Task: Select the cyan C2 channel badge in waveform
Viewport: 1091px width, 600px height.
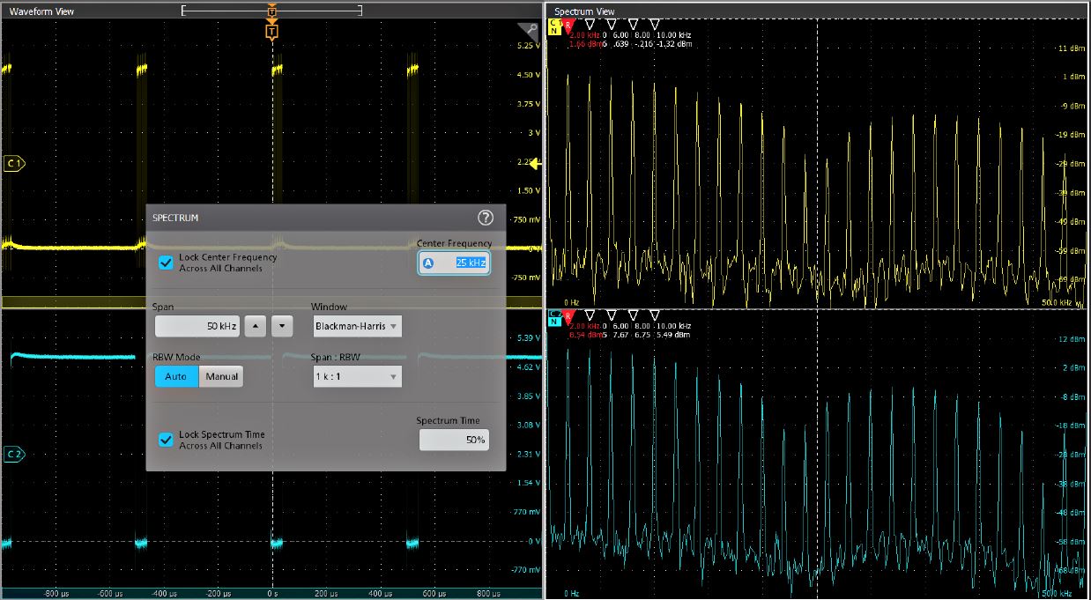Action: click(15, 454)
